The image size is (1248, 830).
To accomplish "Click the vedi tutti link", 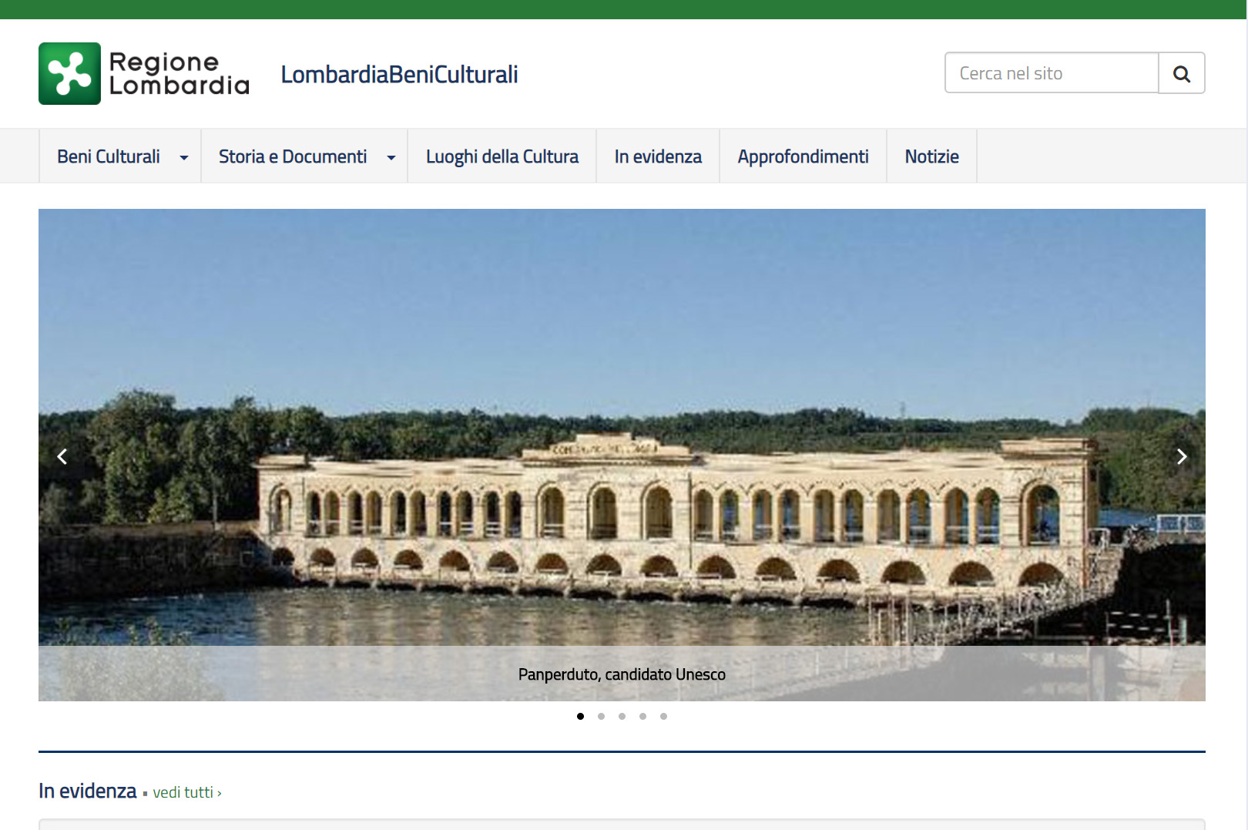I will pyautogui.click(x=183, y=791).
